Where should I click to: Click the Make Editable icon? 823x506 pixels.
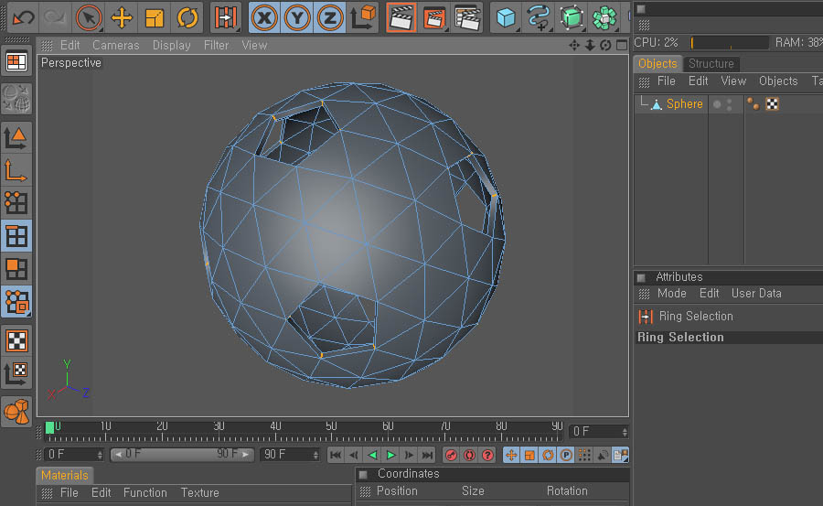pyautogui.click(x=16, y=99)
